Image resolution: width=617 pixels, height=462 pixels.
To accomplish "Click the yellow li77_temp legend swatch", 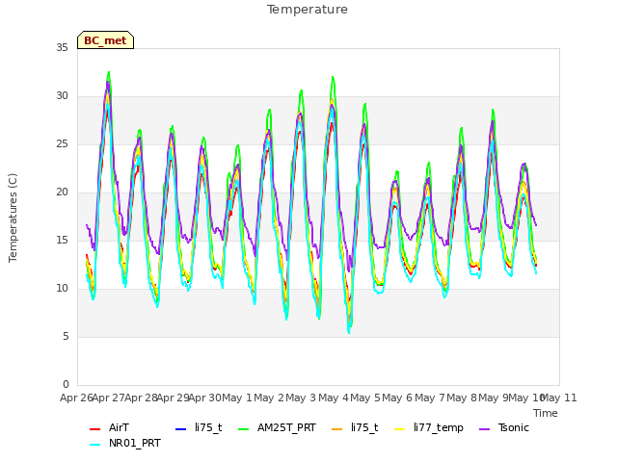I will (400, 429).
